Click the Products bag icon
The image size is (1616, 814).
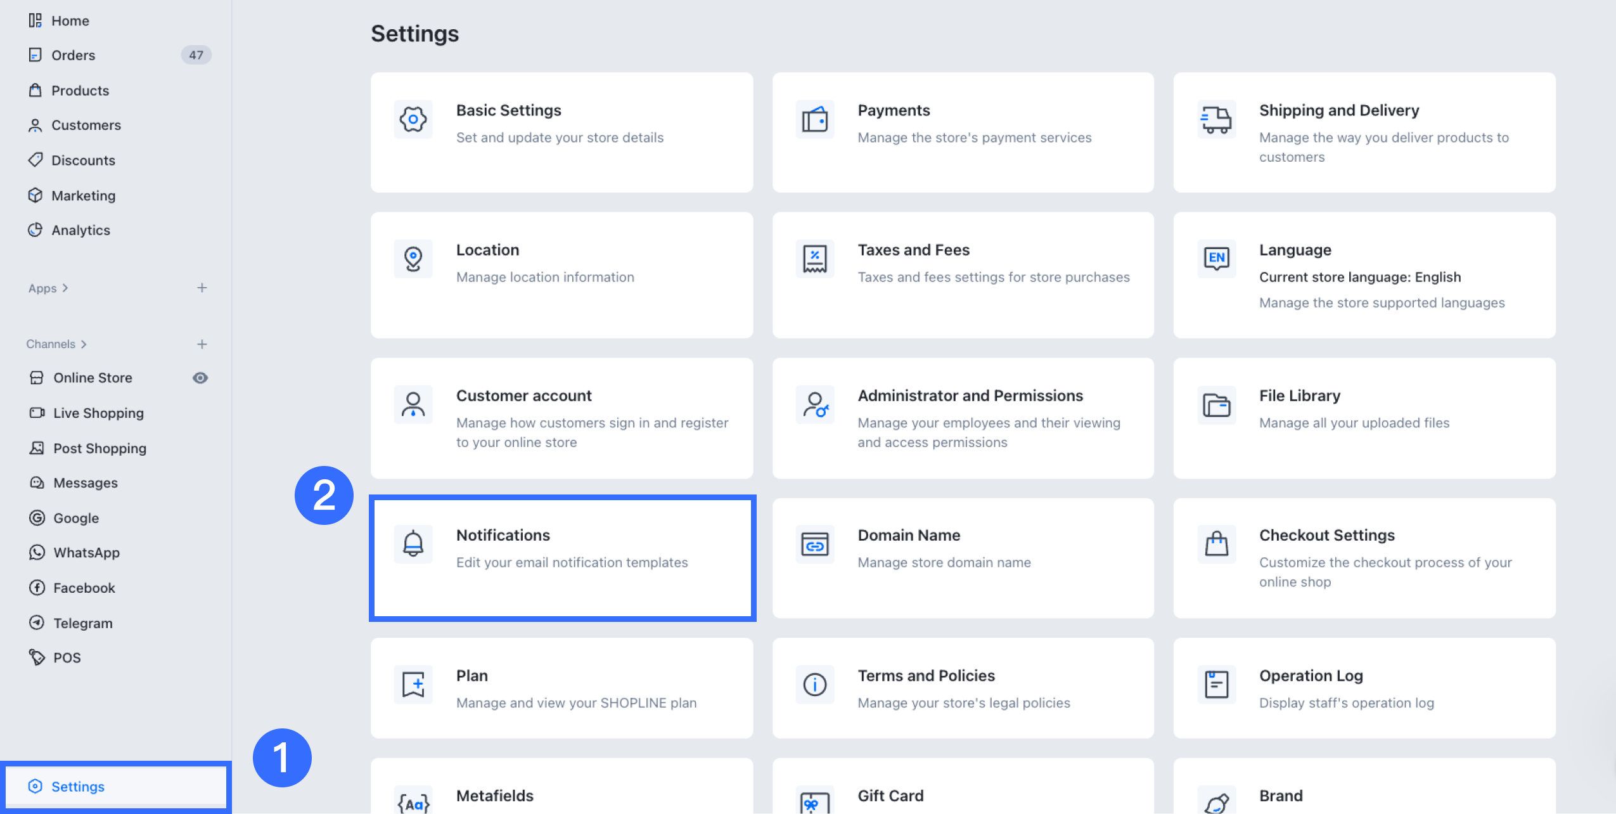click(36, 90)
